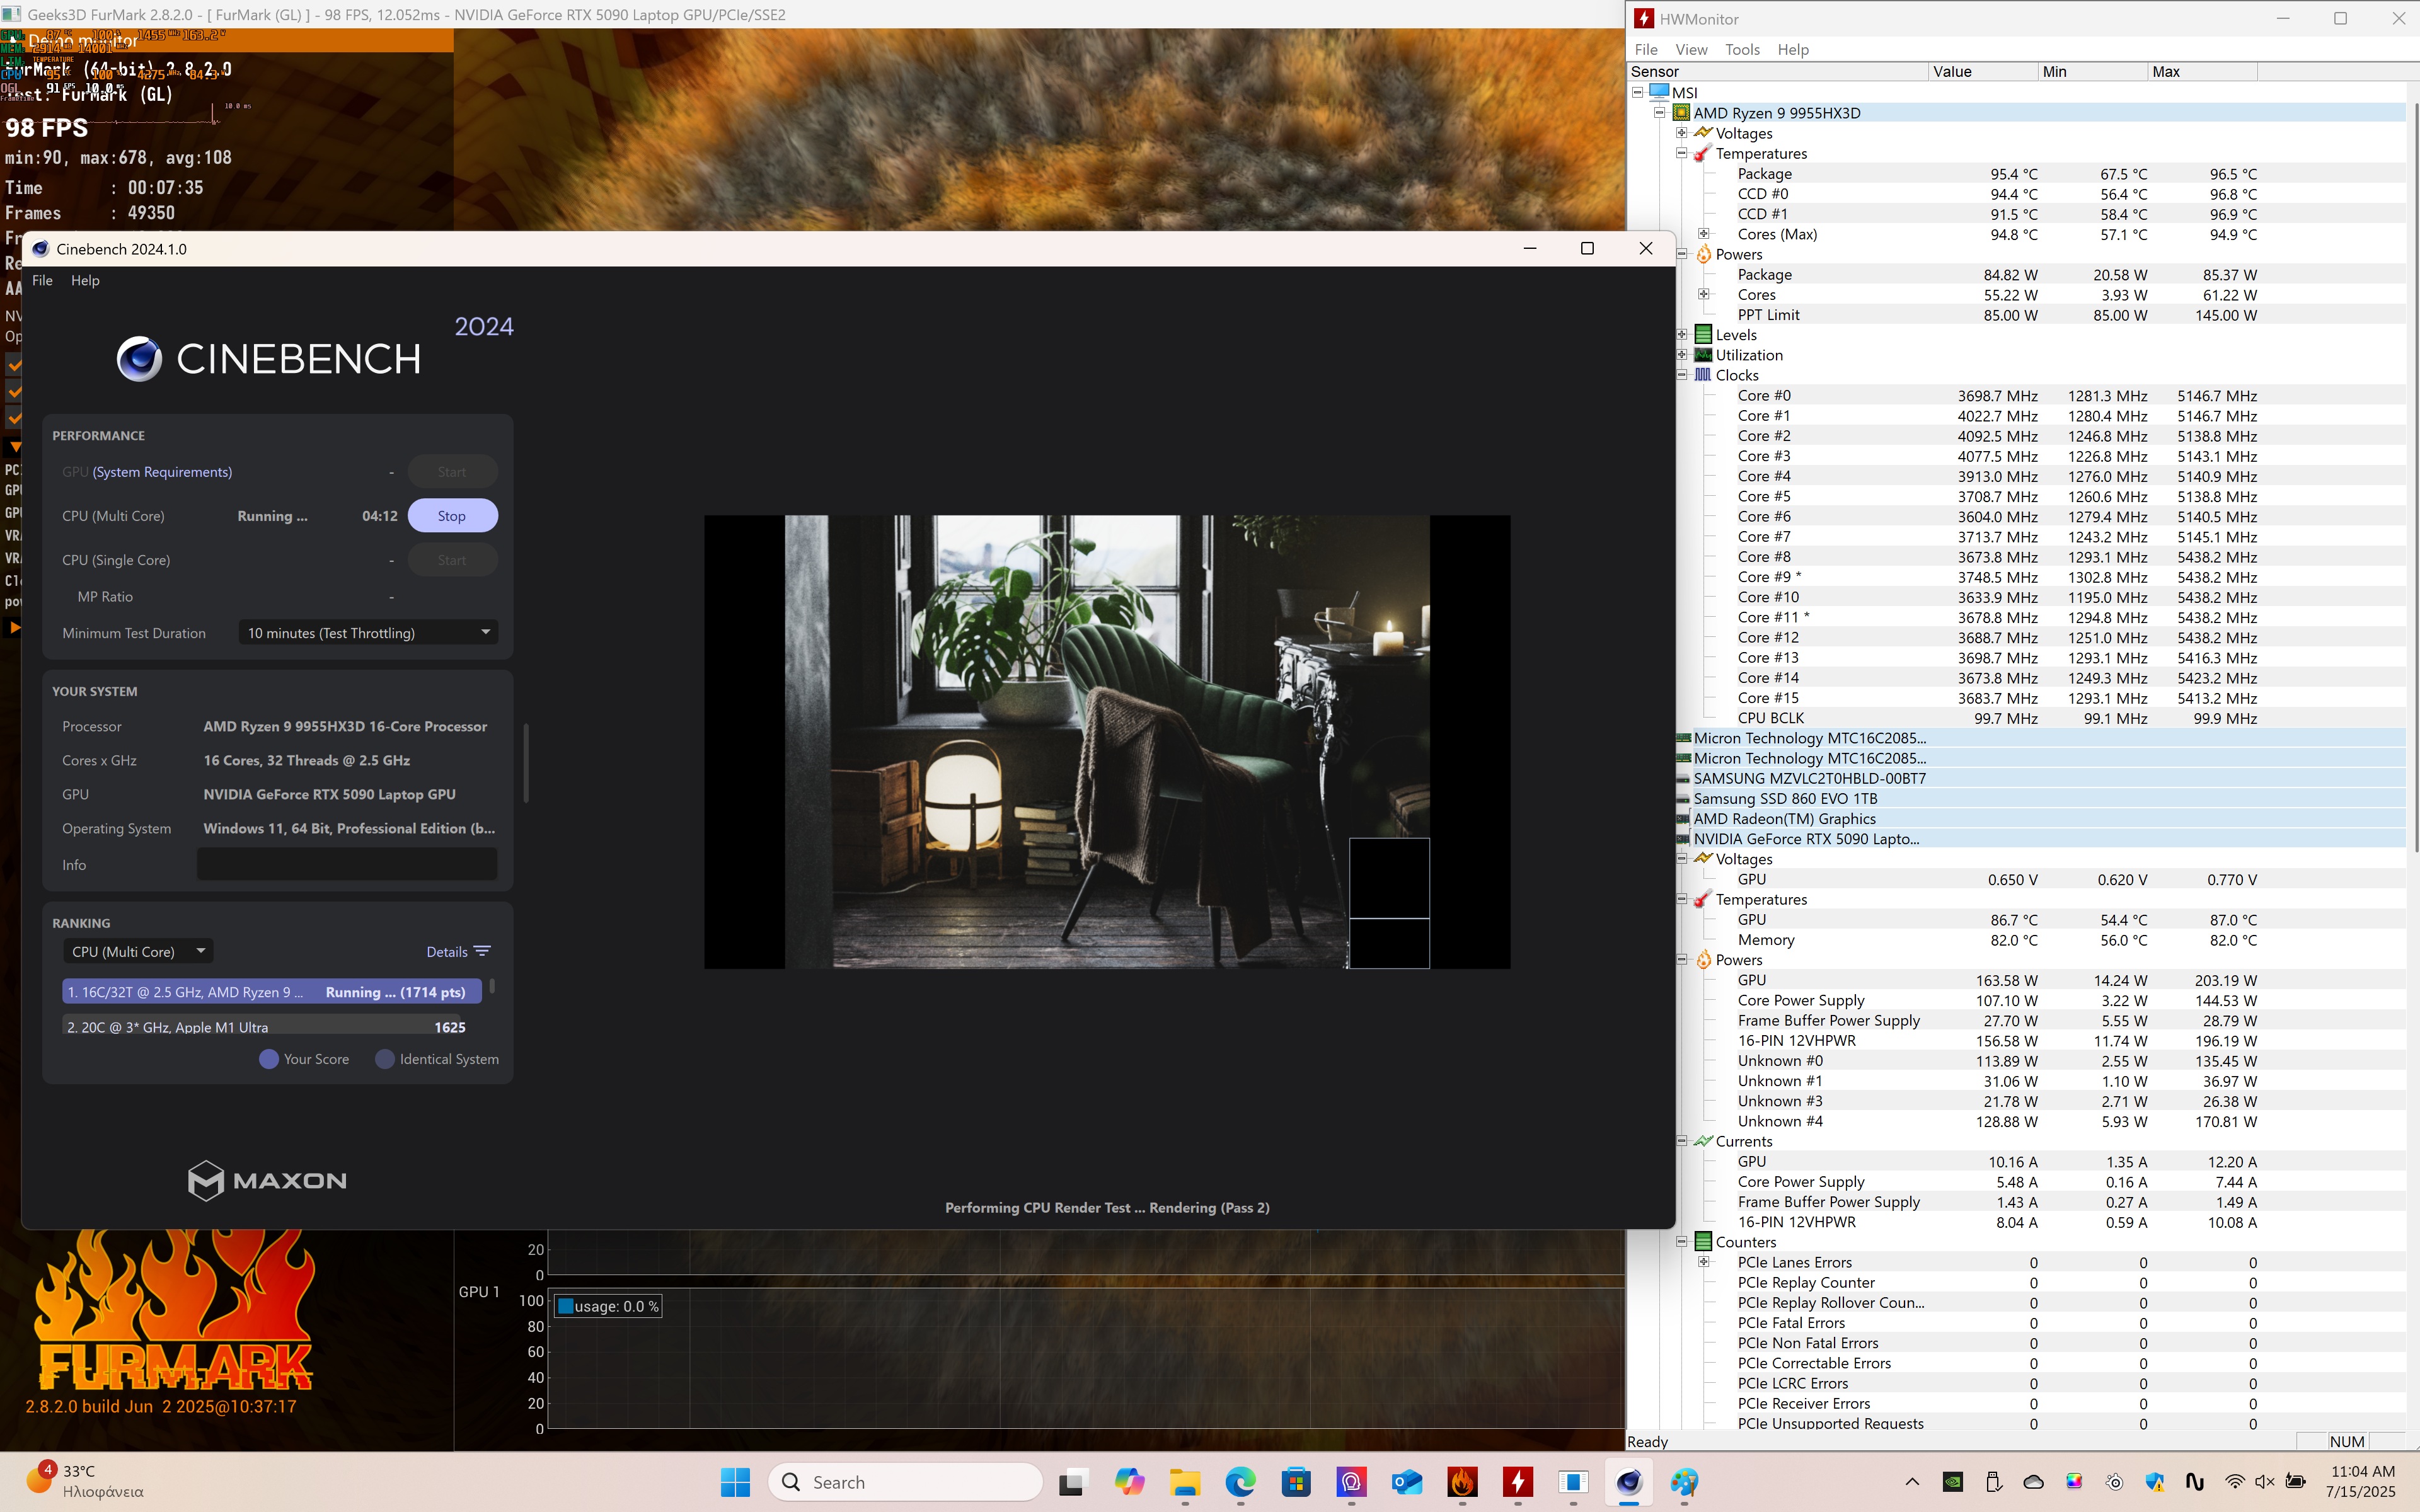This screenshot has height=1512, width=2420.
Task: Click the Details filter icon in Ranking
Action: click(x=482, y=951)
